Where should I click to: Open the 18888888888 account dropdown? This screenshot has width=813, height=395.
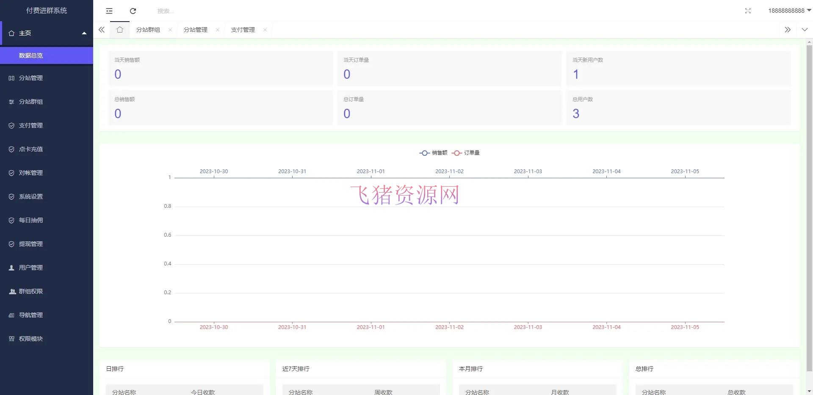(x=786, y=11)
